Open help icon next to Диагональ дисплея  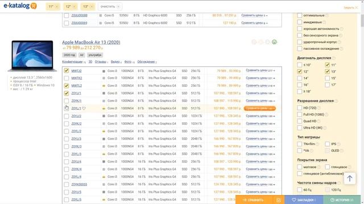(334, 58)
